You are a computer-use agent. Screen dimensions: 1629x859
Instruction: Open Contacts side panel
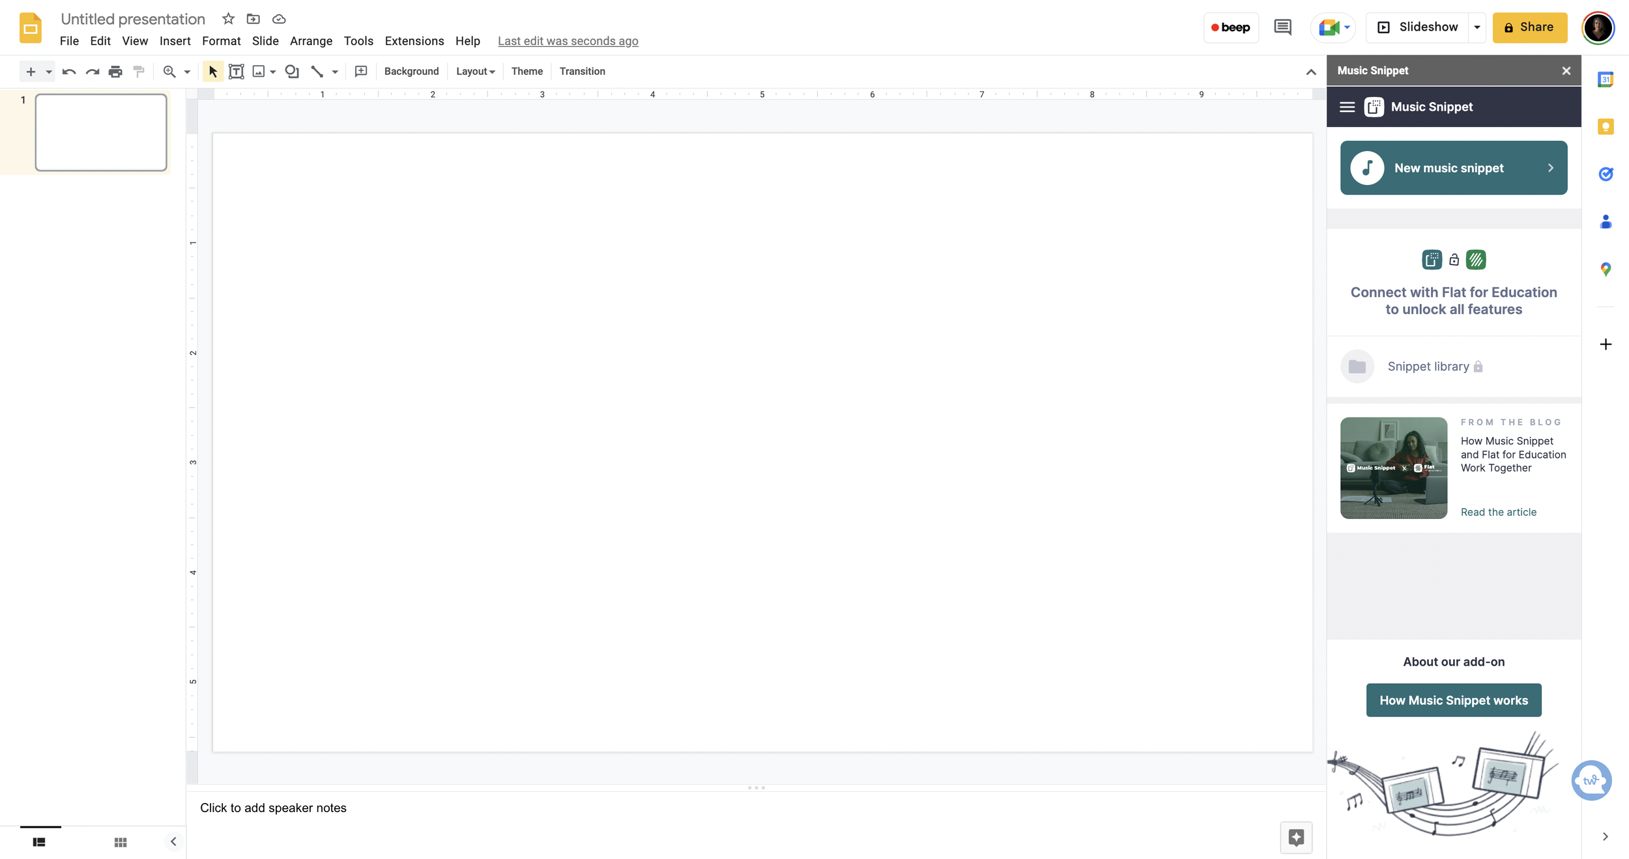[x=1606, y=222]
